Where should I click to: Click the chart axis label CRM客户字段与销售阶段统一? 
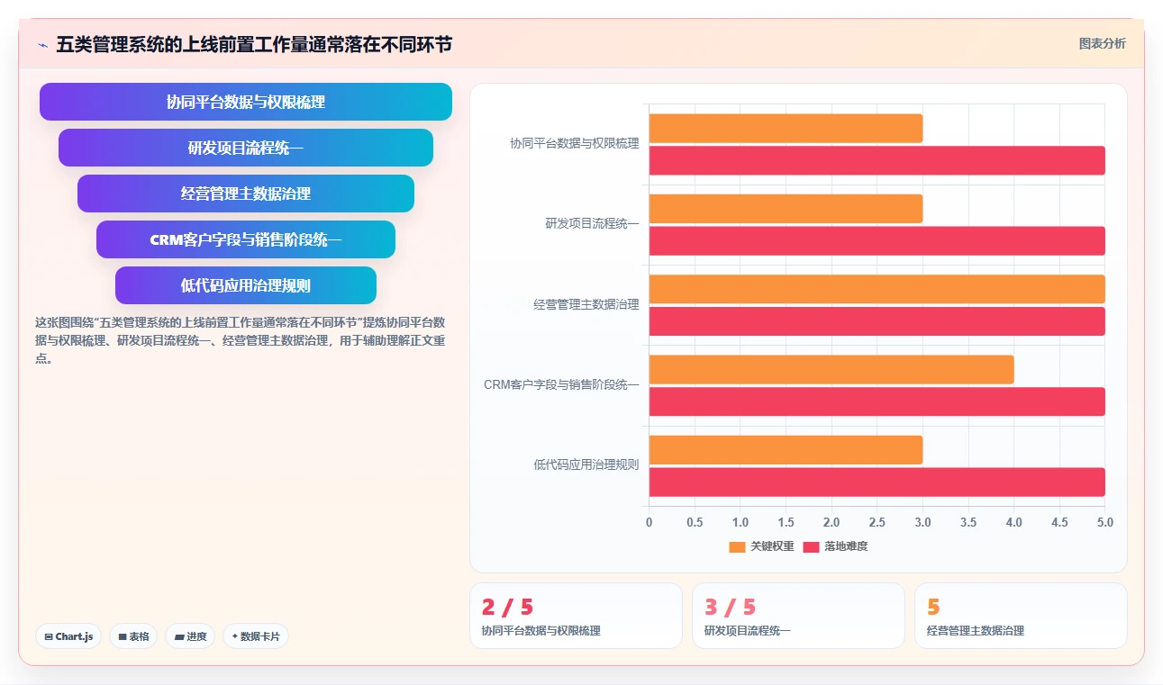tap(562, 384)
